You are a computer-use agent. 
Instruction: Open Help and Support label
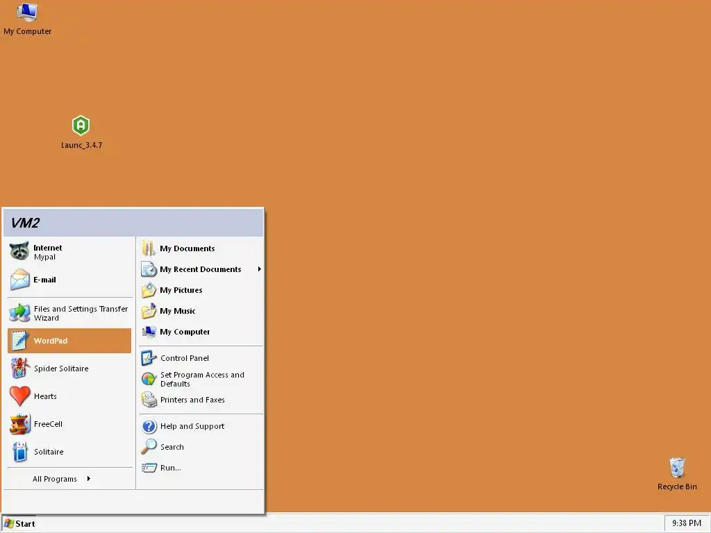pyautogui.click(x=192, y=426)
